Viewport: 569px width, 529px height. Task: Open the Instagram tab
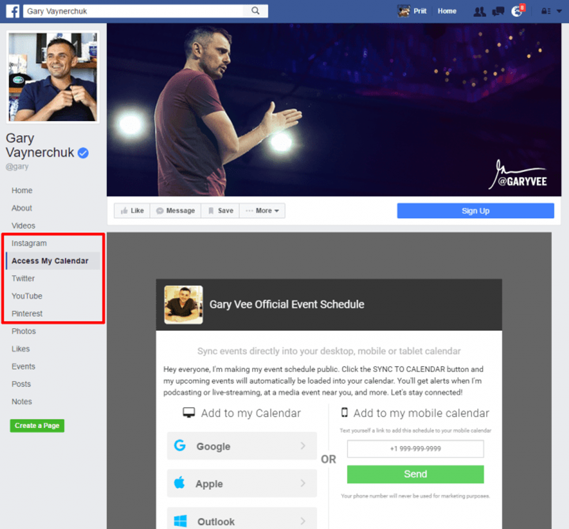tap(29, 243)
